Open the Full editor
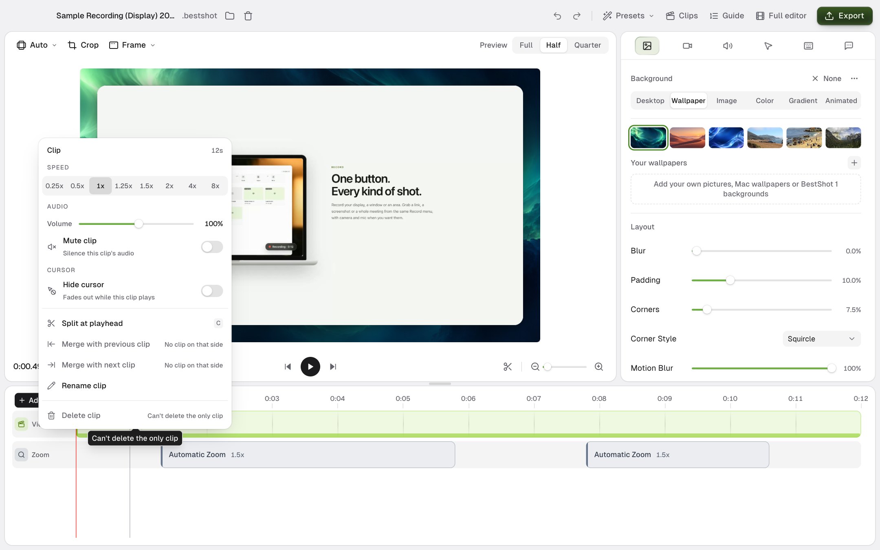The width and height of the screenshot is (880, 550). tap(781, 16)
